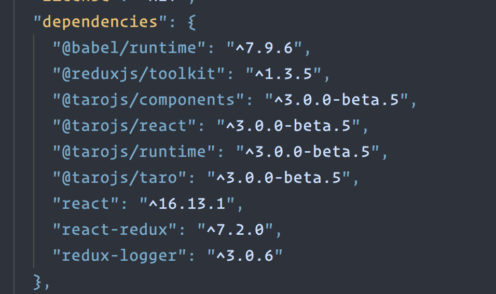
Task: Click the "dependencies" key
Action: click(x=100, y=22)
